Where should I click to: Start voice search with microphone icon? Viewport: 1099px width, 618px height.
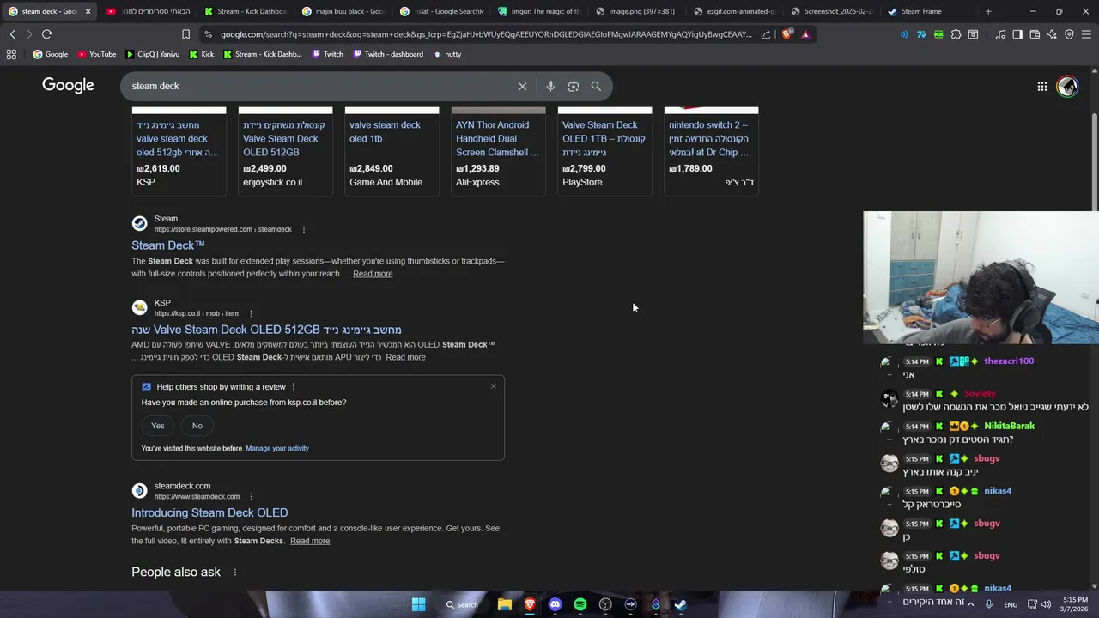coord(550,86)
